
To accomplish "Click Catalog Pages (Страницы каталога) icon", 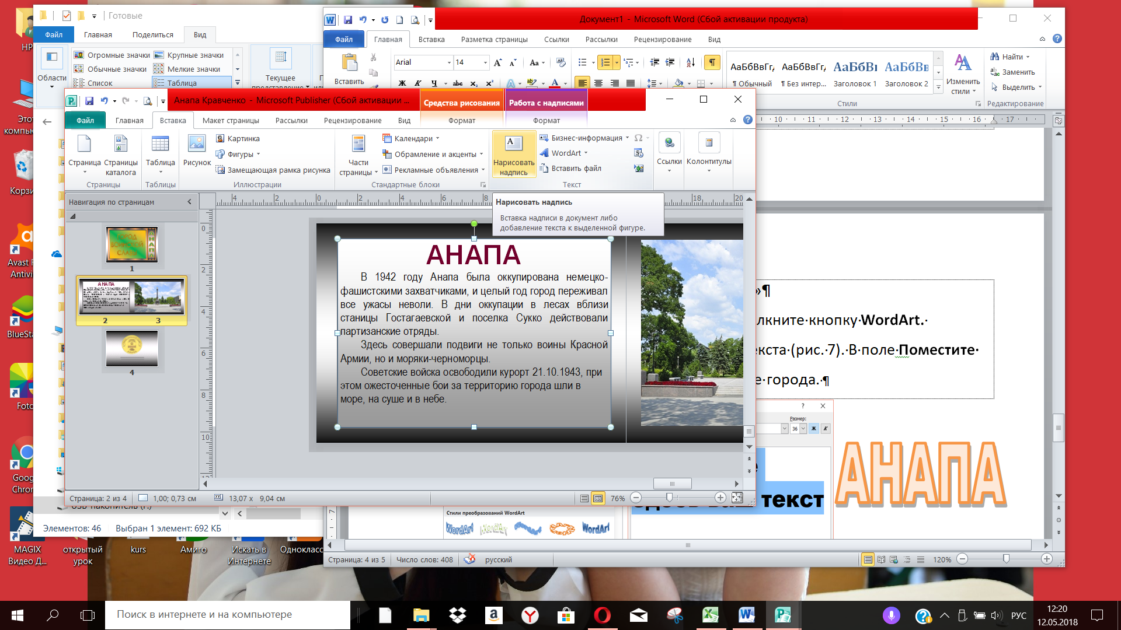I will [121, 155].
